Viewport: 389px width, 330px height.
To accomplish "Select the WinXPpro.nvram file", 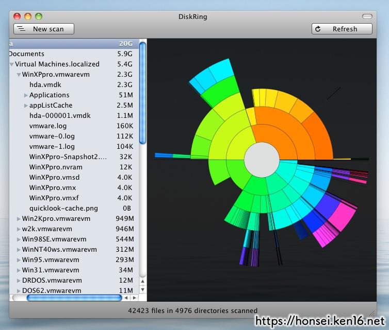I will [56, 167].
